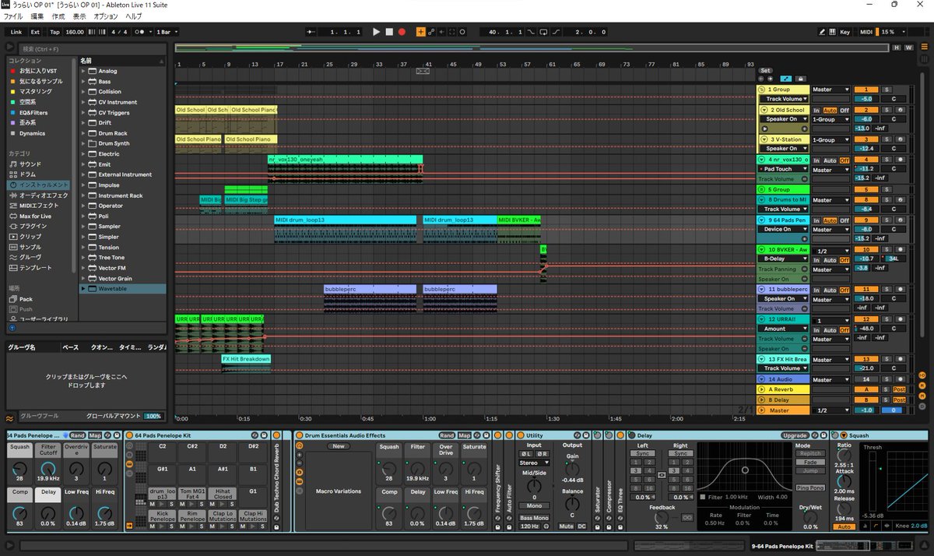Click the H optimize height button
This screenshot has width=934, height=556.
click(x=897, y=48)
